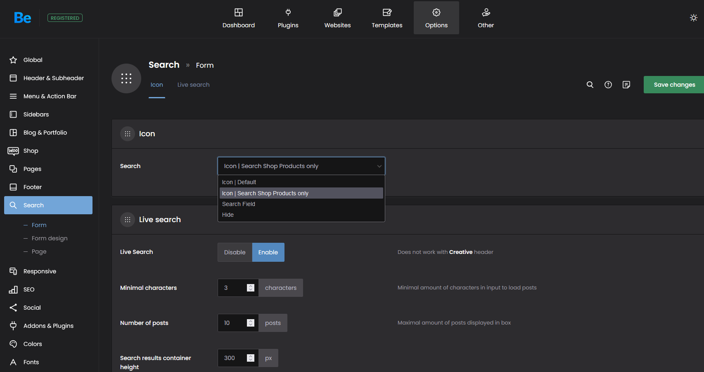Open the Dashboard section
Viewport: 704px width, 372px height.
239,18
